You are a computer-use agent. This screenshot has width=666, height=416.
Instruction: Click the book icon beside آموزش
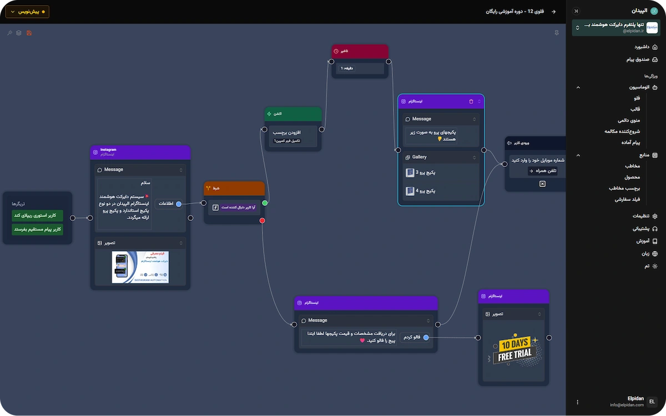coord(655,241)
